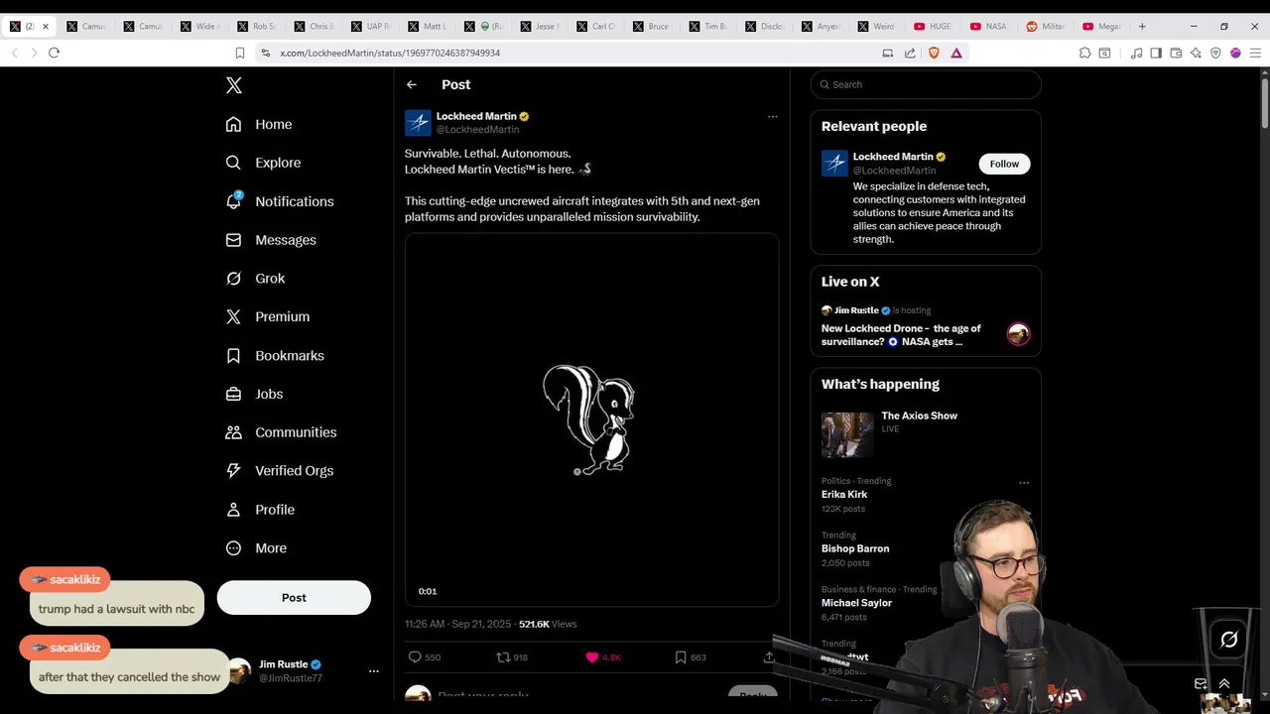Click the double up-chevron overlay icon
This screenshot has height=714, width=1270.
tap(1224, 684)
